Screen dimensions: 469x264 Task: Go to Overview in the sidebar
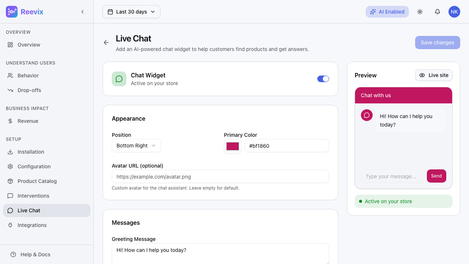47,45
